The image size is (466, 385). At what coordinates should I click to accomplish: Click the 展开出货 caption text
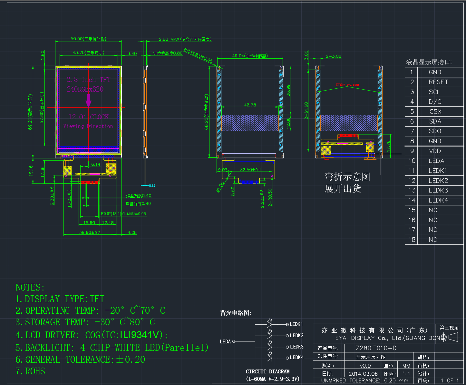(343, 188)
